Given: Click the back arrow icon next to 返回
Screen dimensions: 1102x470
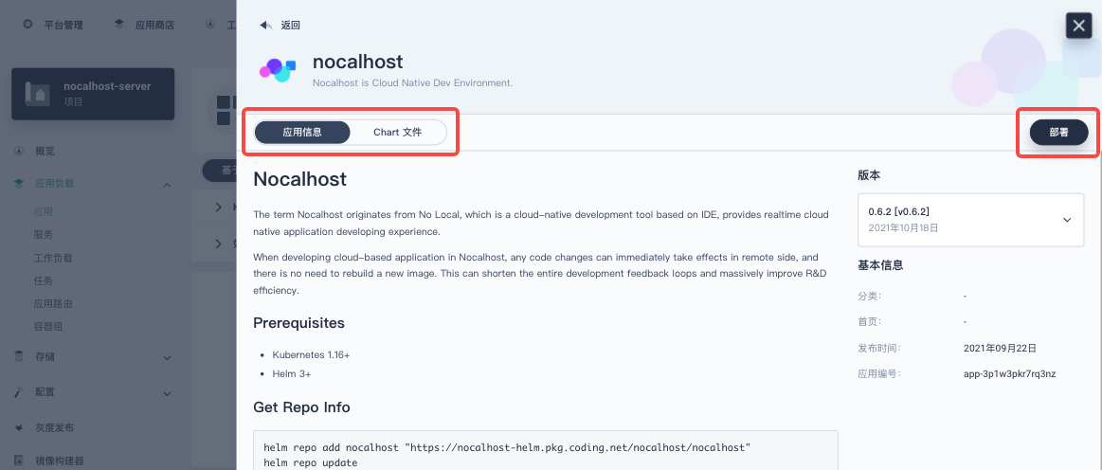Looking at the screenshot, I should [266, 26].
